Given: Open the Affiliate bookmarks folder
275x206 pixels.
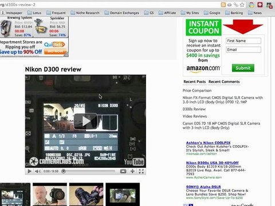Looking at the screenshot, I should click(x=167, y=13).
